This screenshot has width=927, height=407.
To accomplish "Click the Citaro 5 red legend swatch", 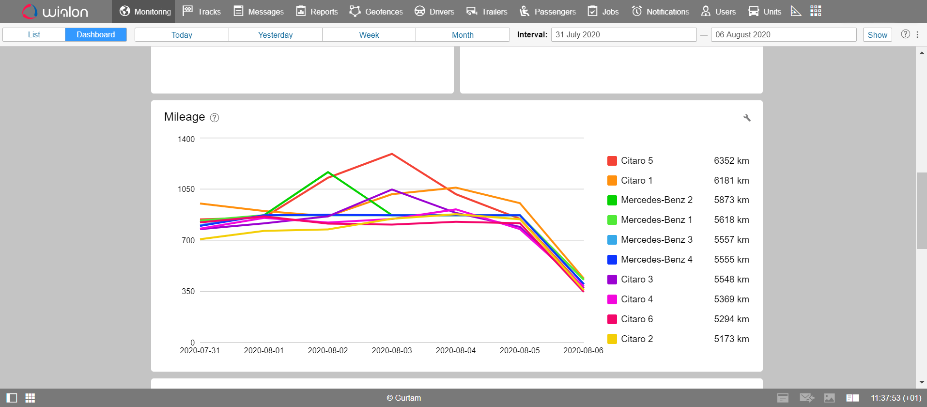I will 612,161.
